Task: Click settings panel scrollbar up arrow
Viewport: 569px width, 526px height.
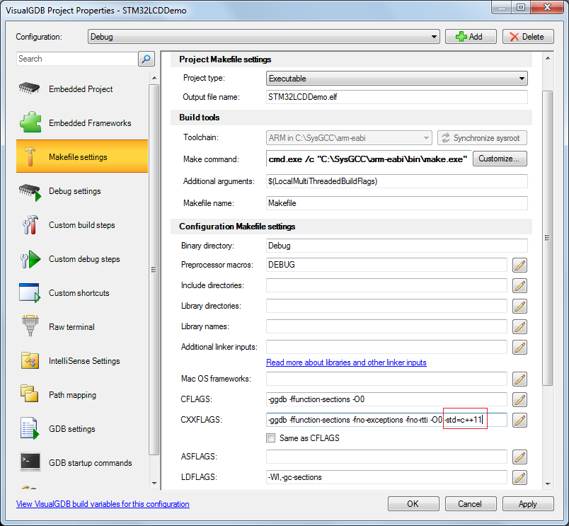Action: [548, 58]
